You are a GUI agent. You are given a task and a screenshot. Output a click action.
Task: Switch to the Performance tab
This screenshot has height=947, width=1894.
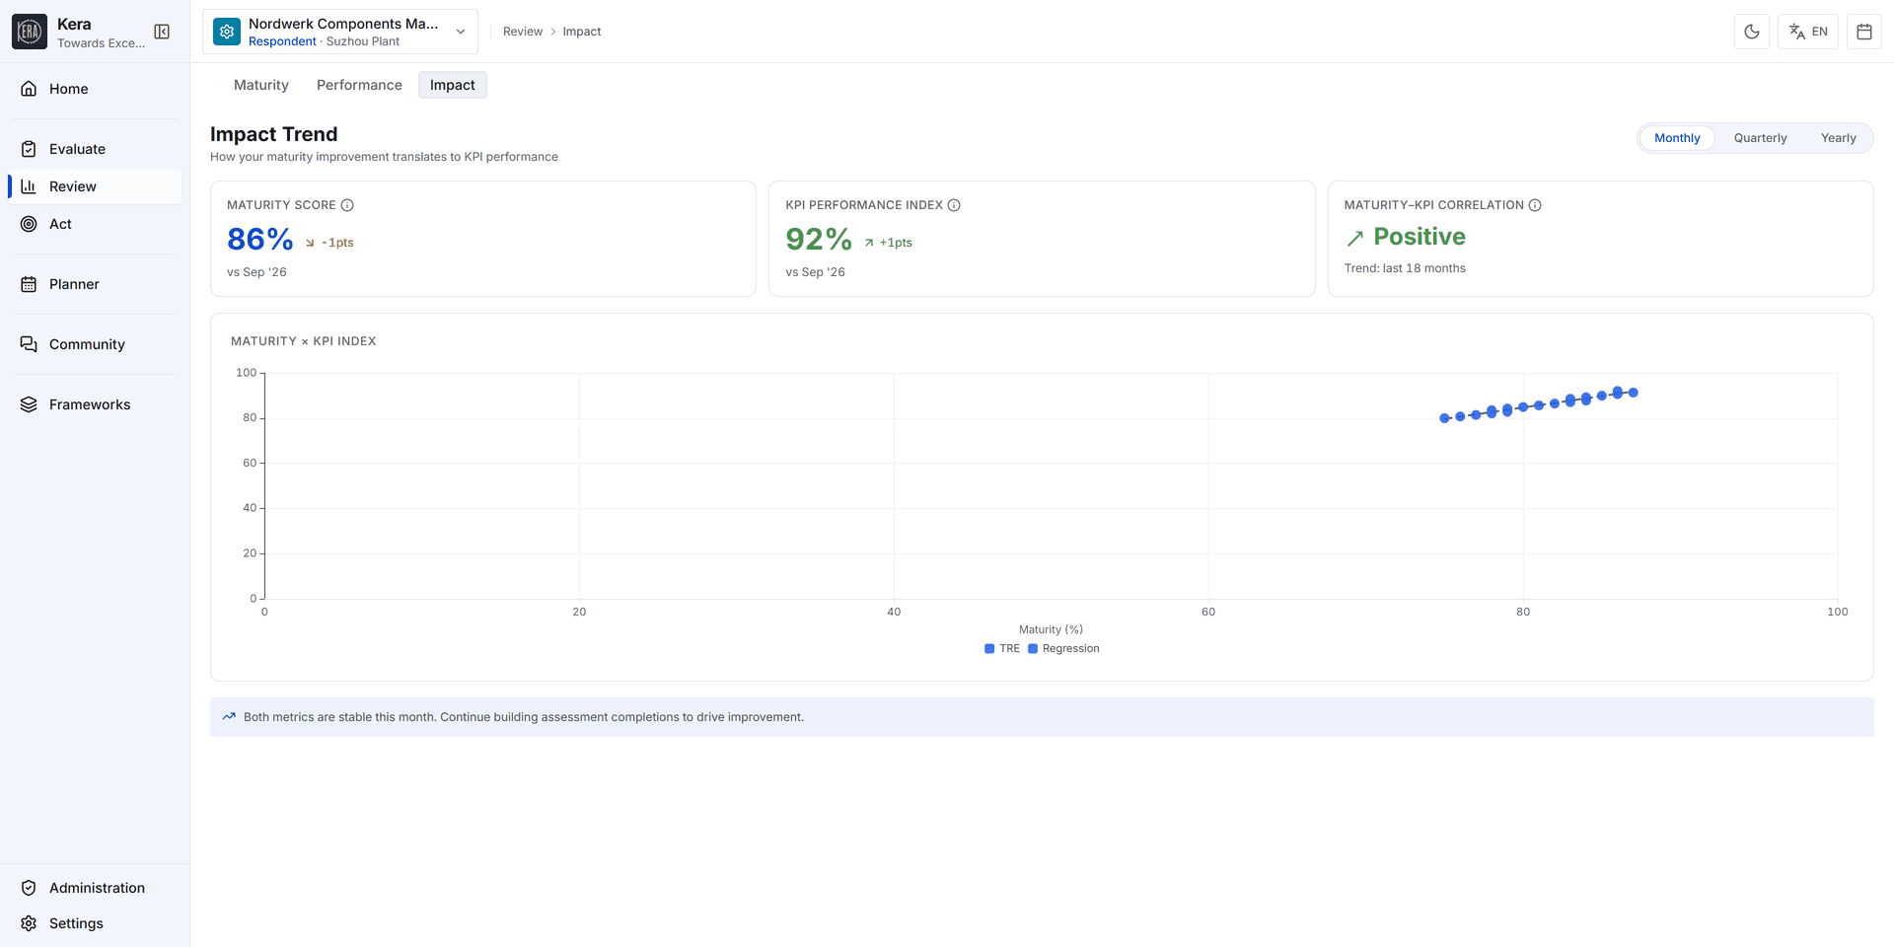click(x=359, y=85)
